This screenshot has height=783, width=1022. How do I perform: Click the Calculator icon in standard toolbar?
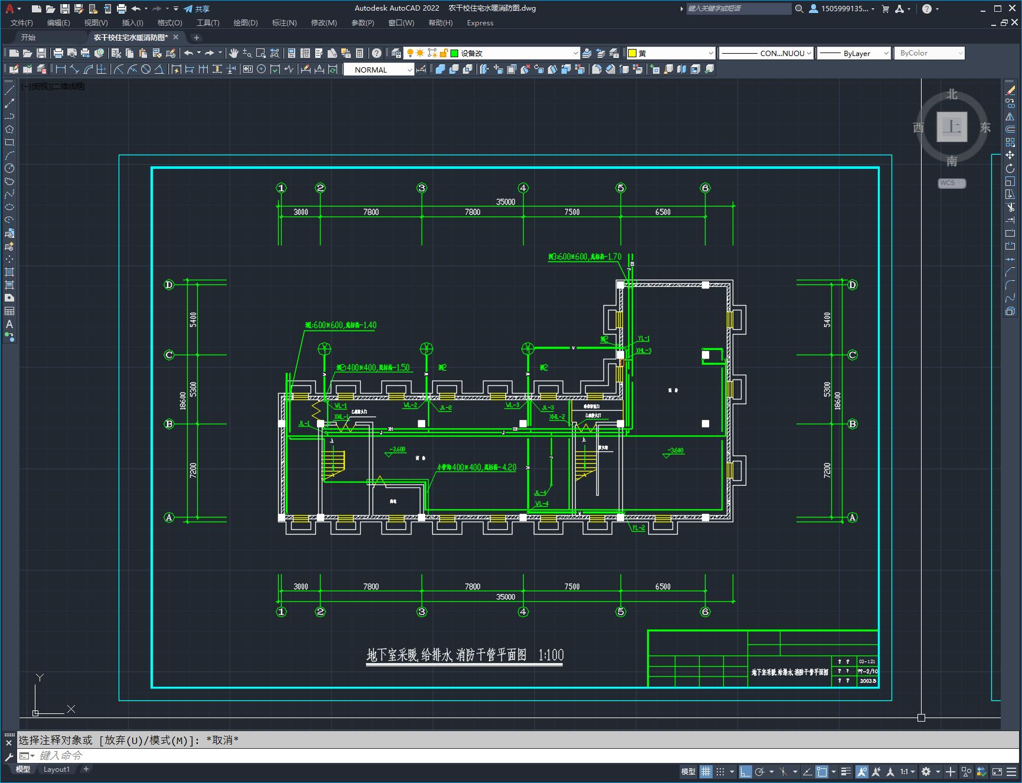pos(360,53)
